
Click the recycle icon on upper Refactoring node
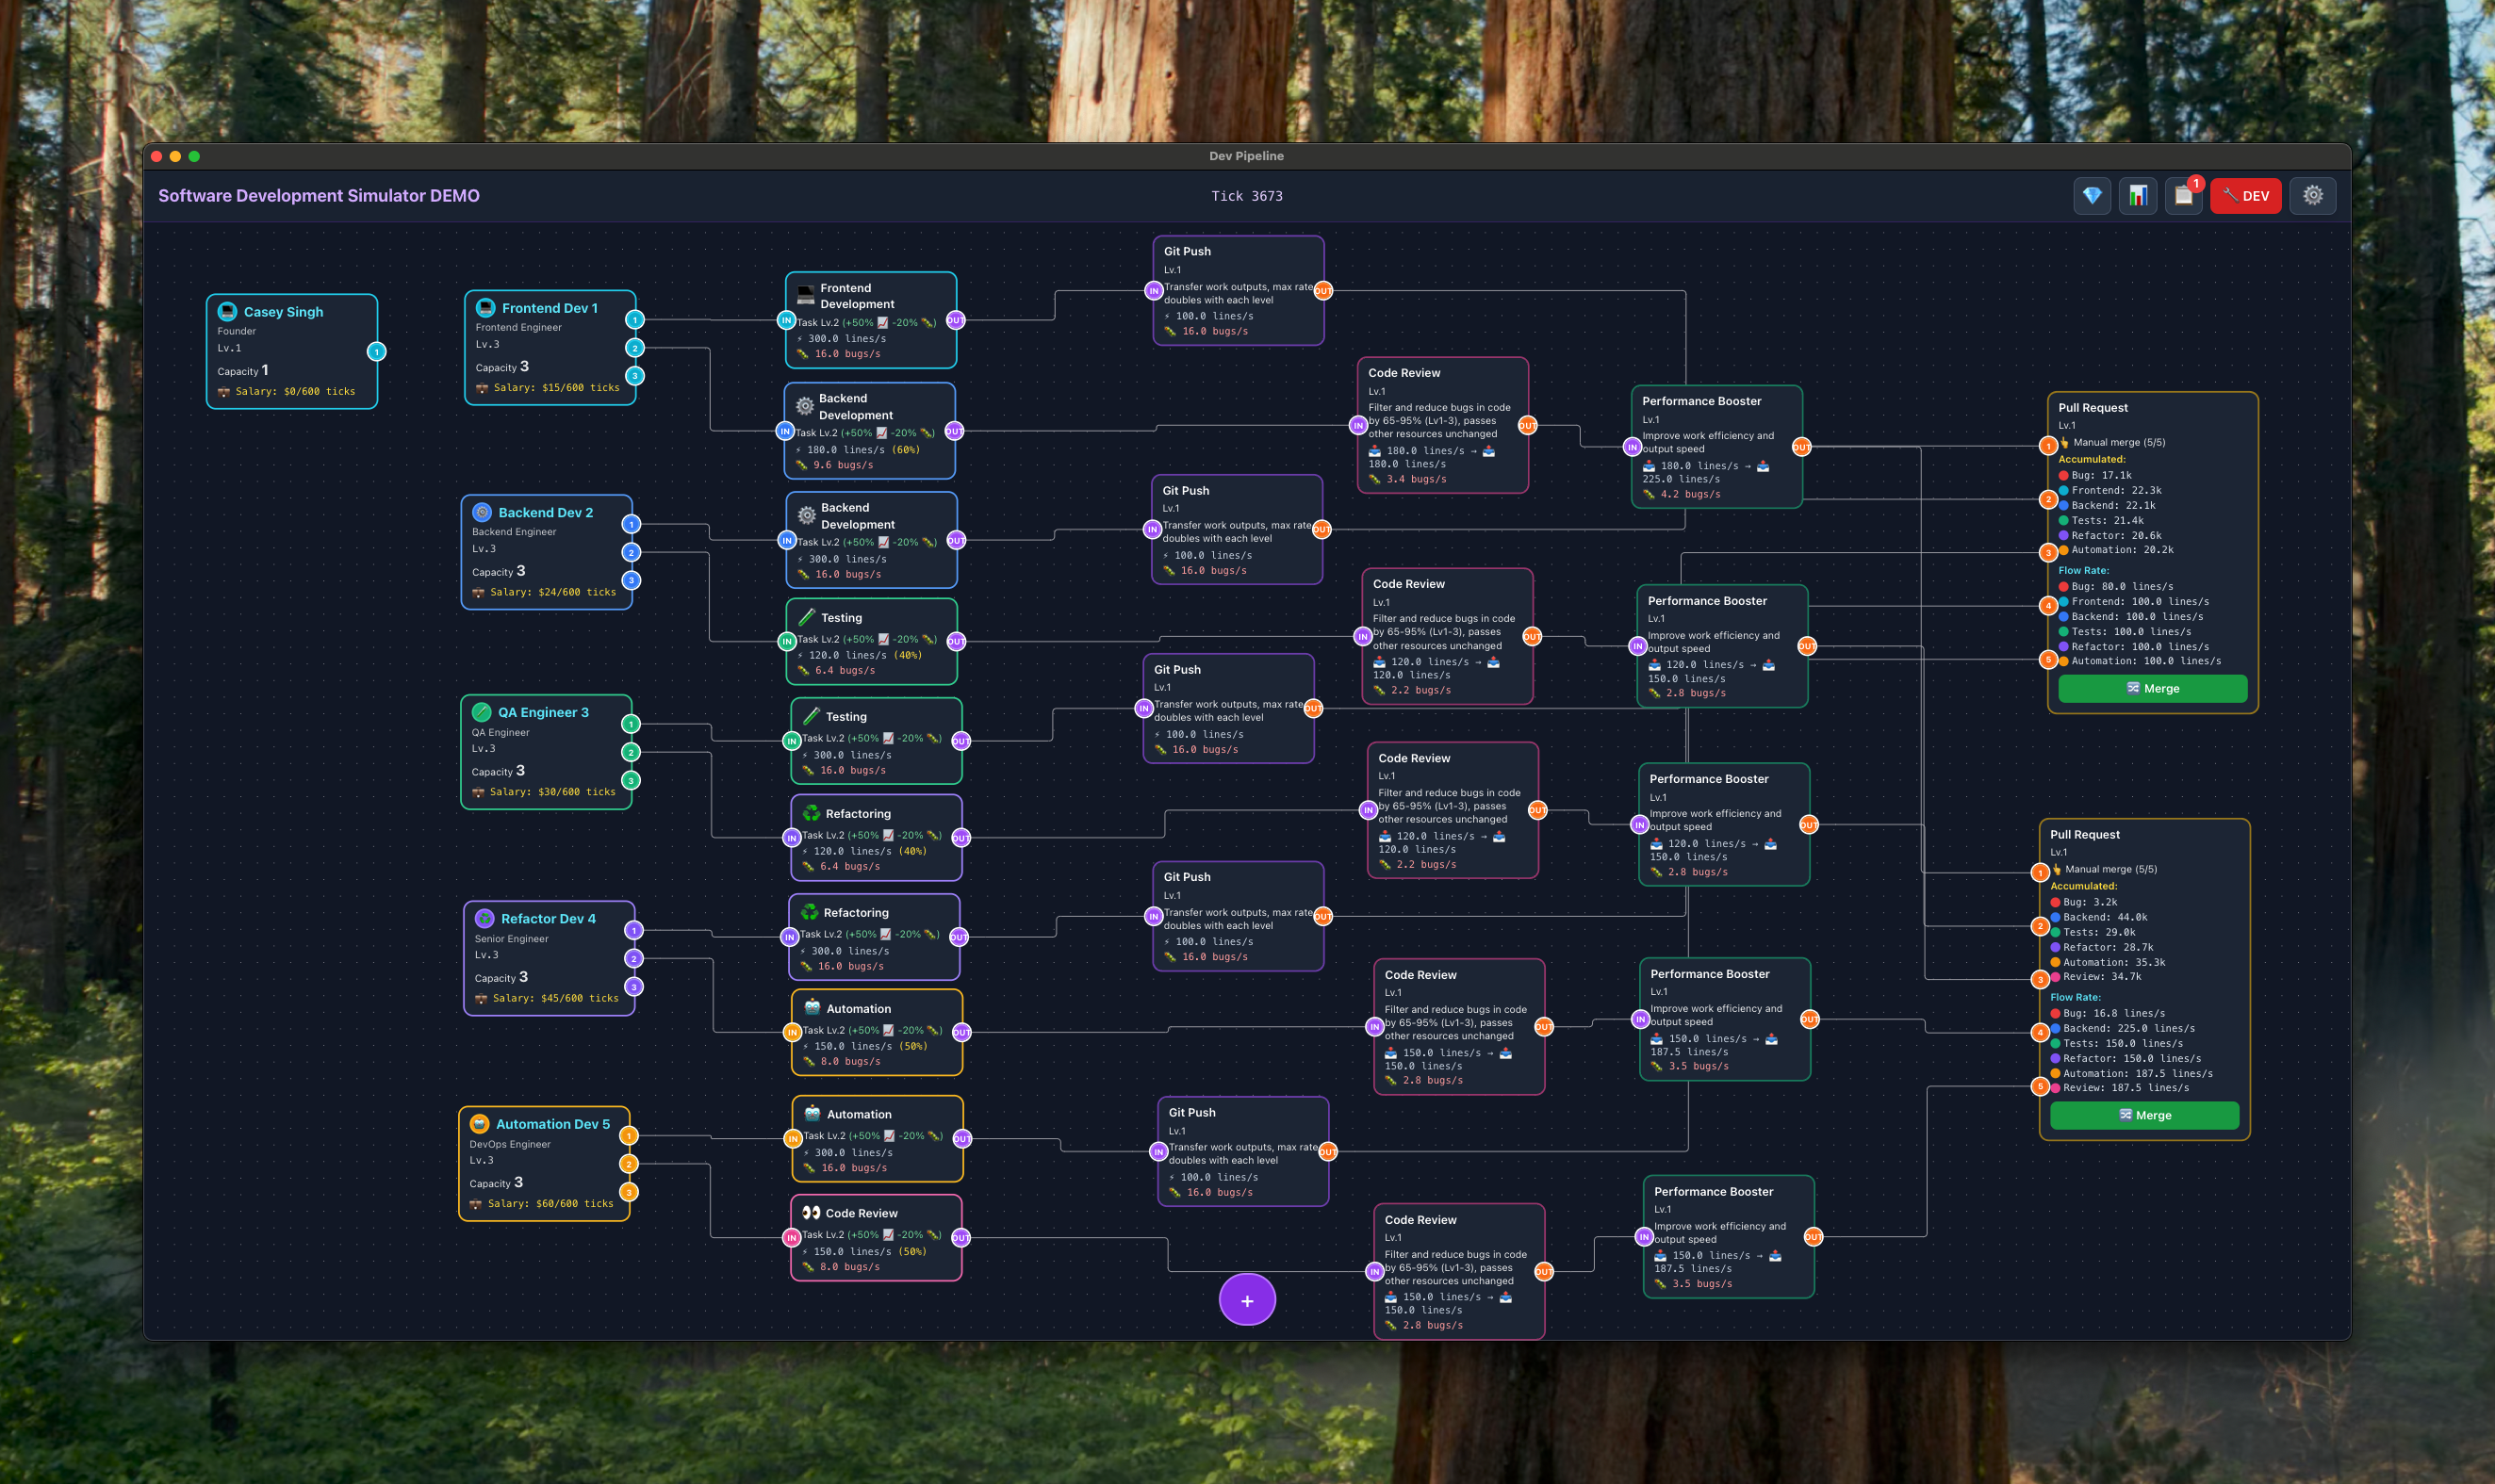(812, 814)
